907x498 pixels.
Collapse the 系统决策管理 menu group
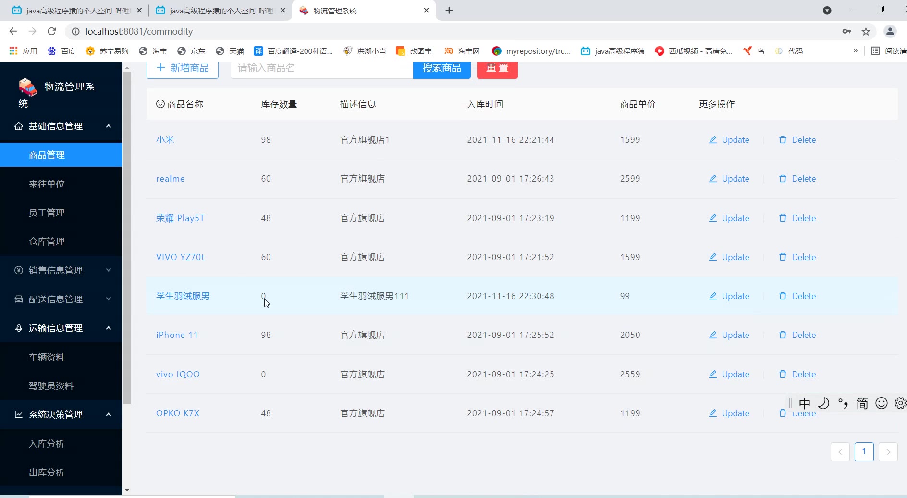click(61, 414)
